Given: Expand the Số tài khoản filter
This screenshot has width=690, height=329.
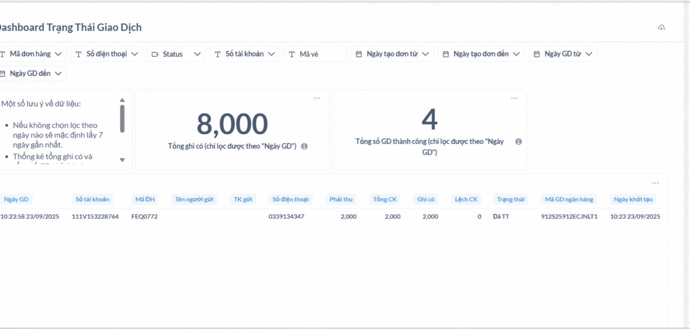Looking at the screenshot, I should click(245, 54).
